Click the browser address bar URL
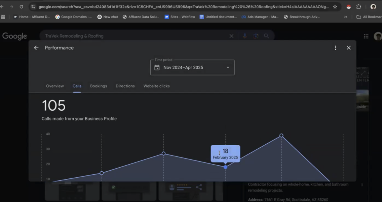The image size is (382, 202). tap(184, 7)
